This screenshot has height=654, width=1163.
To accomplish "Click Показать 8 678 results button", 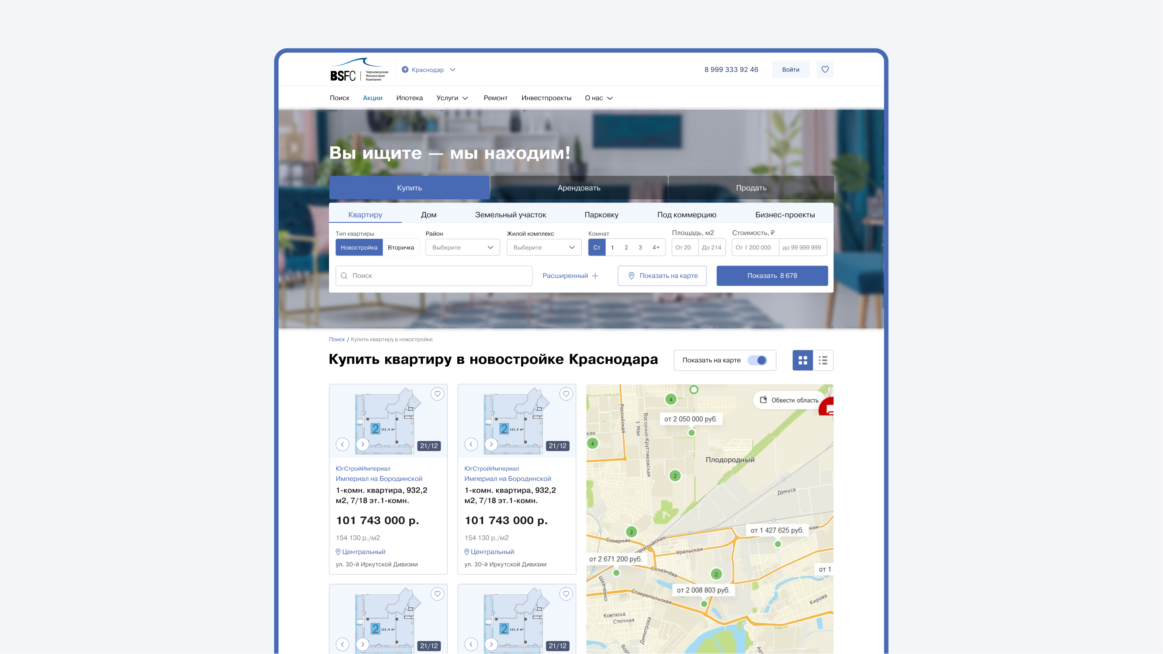I will point(772,276).
